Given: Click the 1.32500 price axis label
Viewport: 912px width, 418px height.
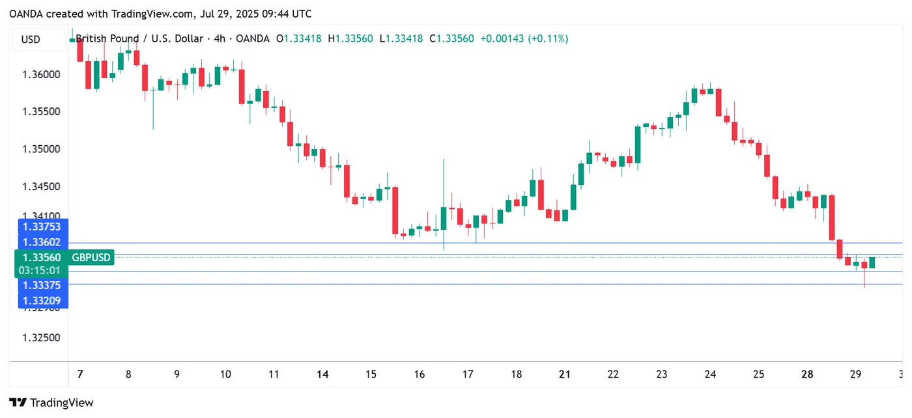Looking at the screenshot, I should point(42,338).
